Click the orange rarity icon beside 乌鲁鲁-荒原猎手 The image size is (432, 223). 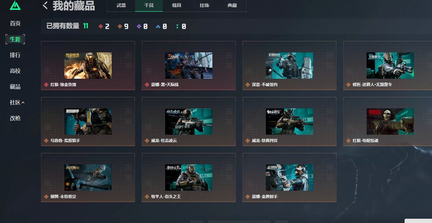pyautogui.click(x=46, y=141)
